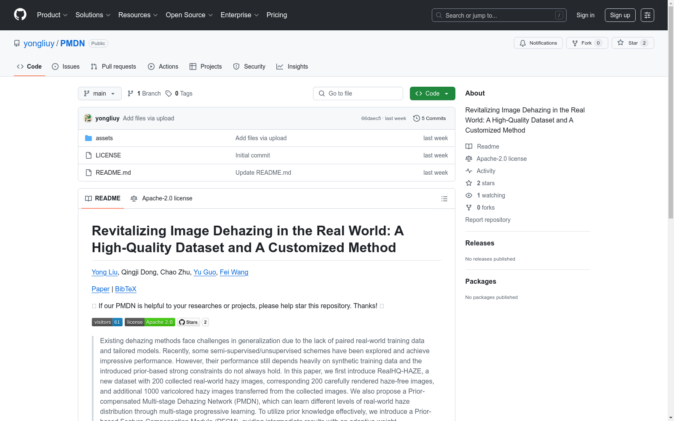This screenshot has width=674, height=421.
Task: Expand the Product menu
Action: click(52, 15)
